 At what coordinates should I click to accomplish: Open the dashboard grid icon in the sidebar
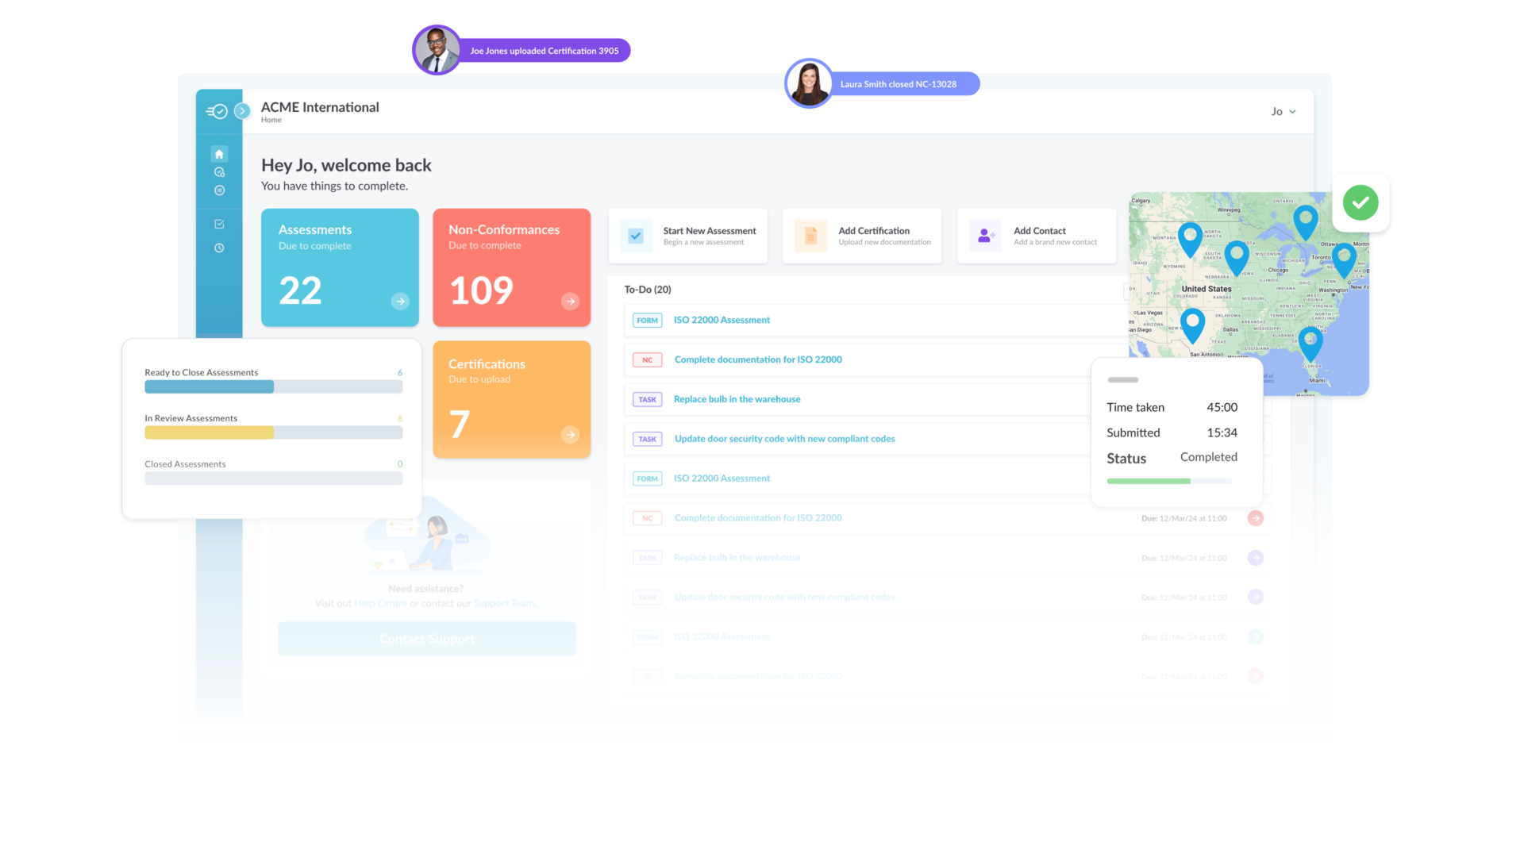click(x=219, y=190)
